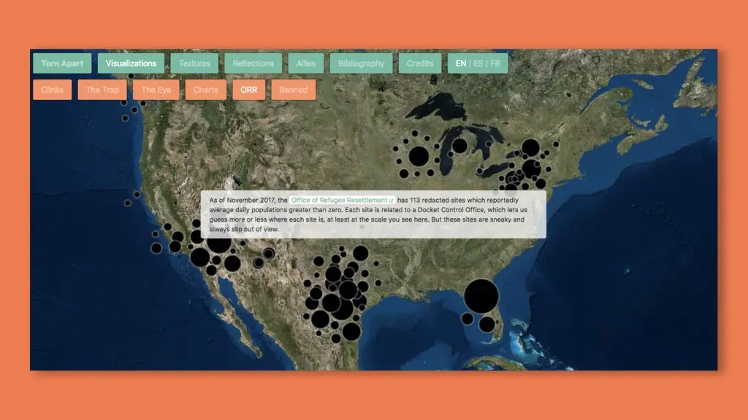Switch site language to FR
Screen dimensions: 748x420
coord(497,63)
